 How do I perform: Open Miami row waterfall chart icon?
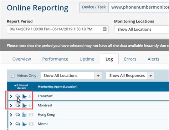[24, 124]
